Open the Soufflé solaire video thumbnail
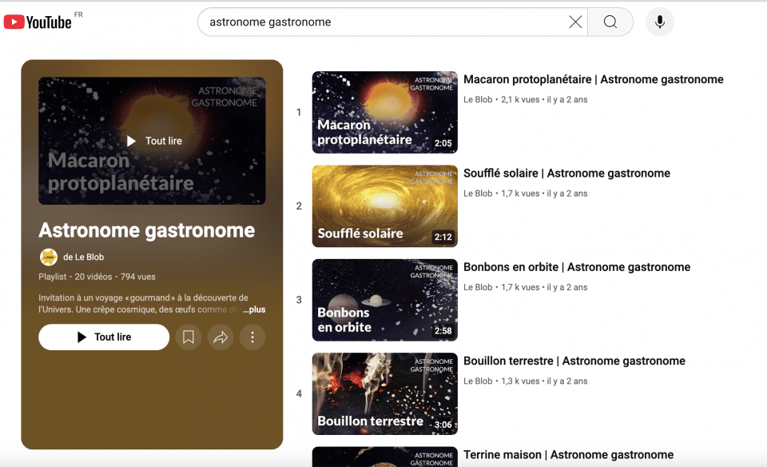Viewport: 767px width, 467px height. 385,206
